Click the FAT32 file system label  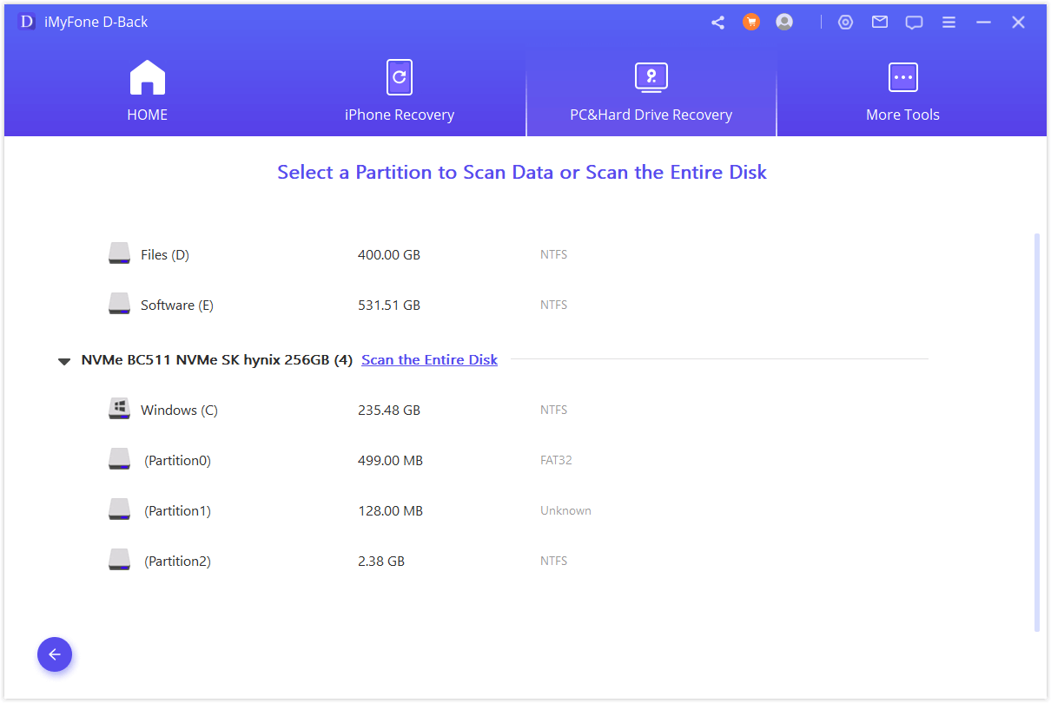[556, 460]
